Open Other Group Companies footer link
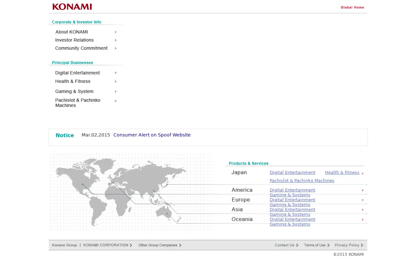The width and height of the screenshot is (416, 260). coord(158,245)
